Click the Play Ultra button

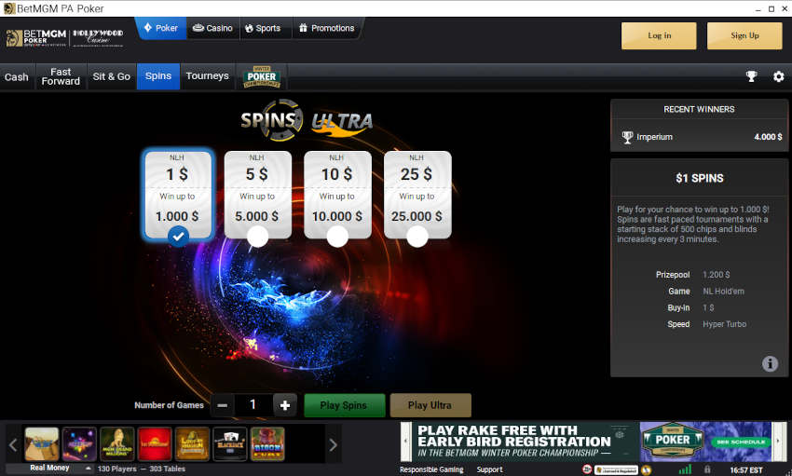click(x=430, y=405)
